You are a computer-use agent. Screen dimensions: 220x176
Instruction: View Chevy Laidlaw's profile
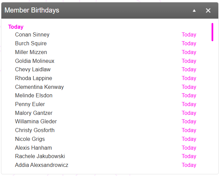33,70
